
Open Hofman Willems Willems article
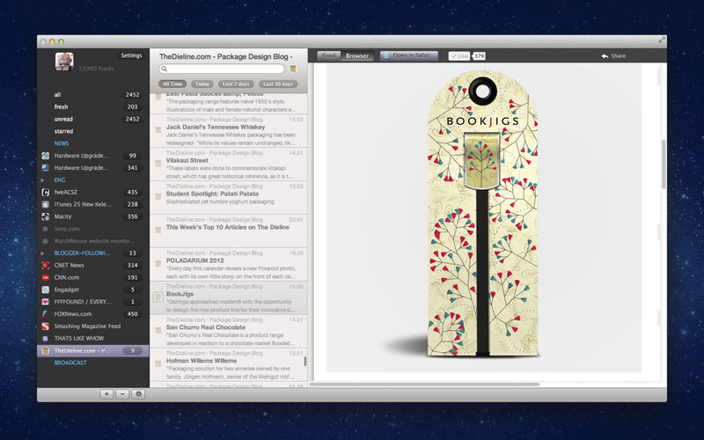tap(229, 364)
